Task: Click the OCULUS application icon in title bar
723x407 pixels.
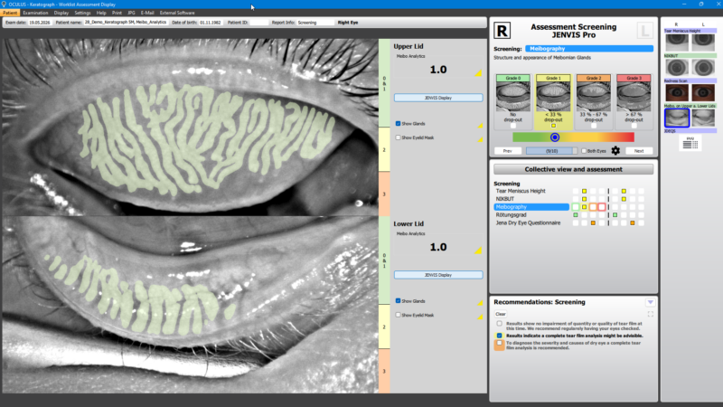Action: coord(4,5)
